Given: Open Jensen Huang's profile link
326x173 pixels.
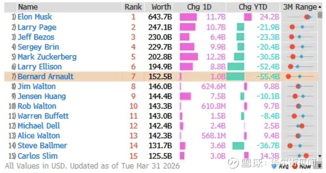Looking at the screenshot, I should pos(42,96).
